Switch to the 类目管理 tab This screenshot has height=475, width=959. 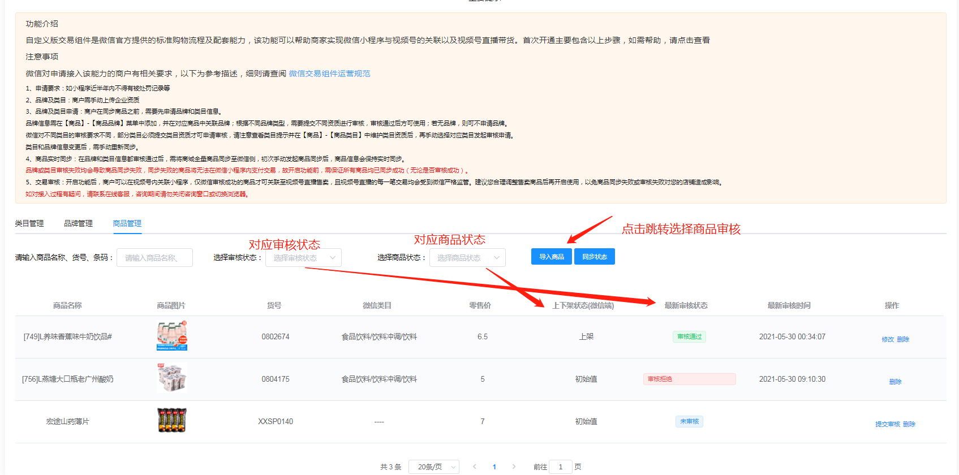point(29,223)
